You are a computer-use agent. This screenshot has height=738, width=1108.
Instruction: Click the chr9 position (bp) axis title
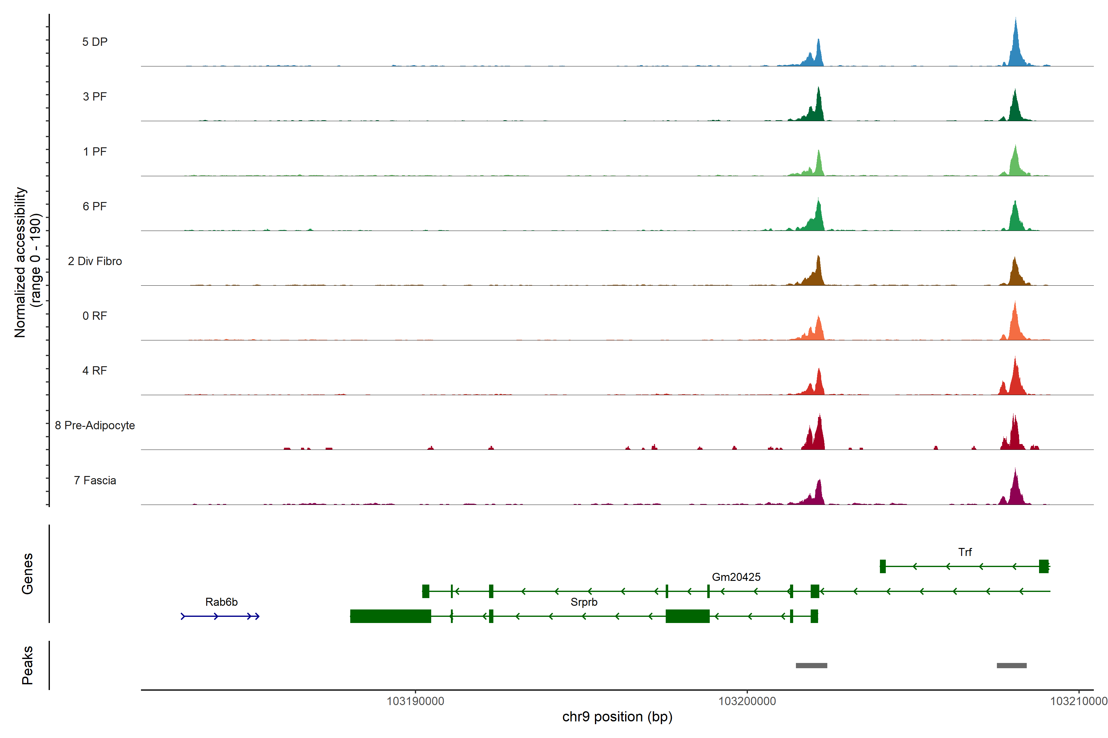tap(617, 717)
